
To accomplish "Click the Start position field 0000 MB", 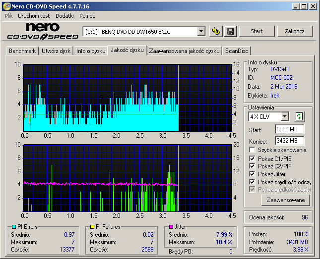I will pos(289,129).
